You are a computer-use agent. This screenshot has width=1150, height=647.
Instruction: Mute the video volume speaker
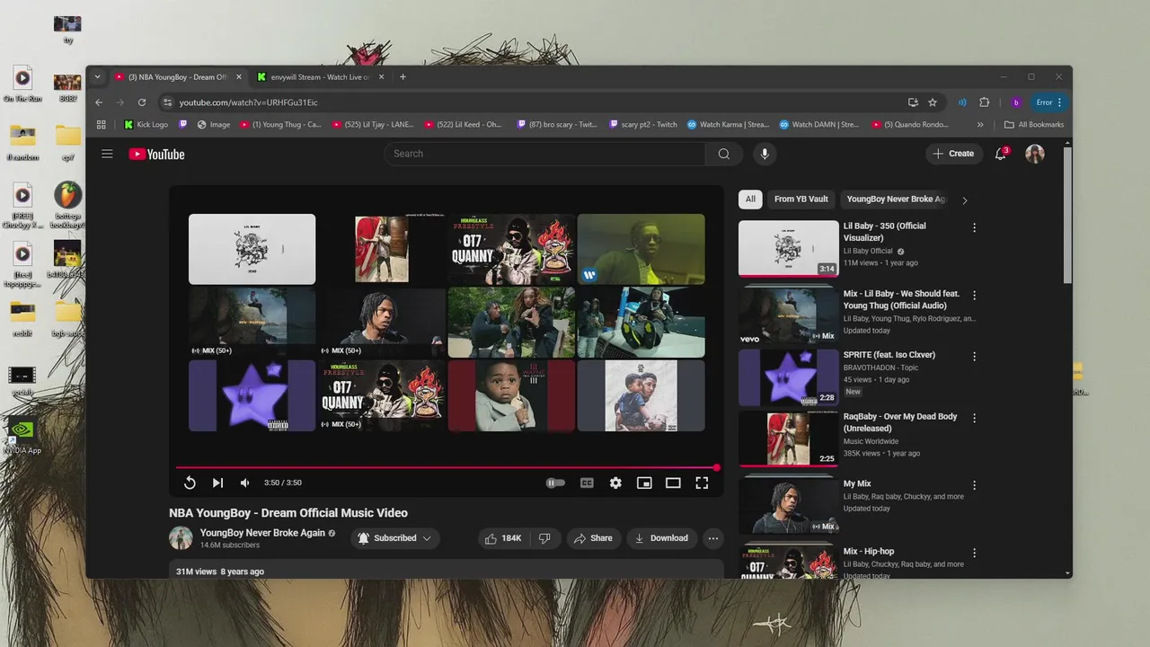244,483
